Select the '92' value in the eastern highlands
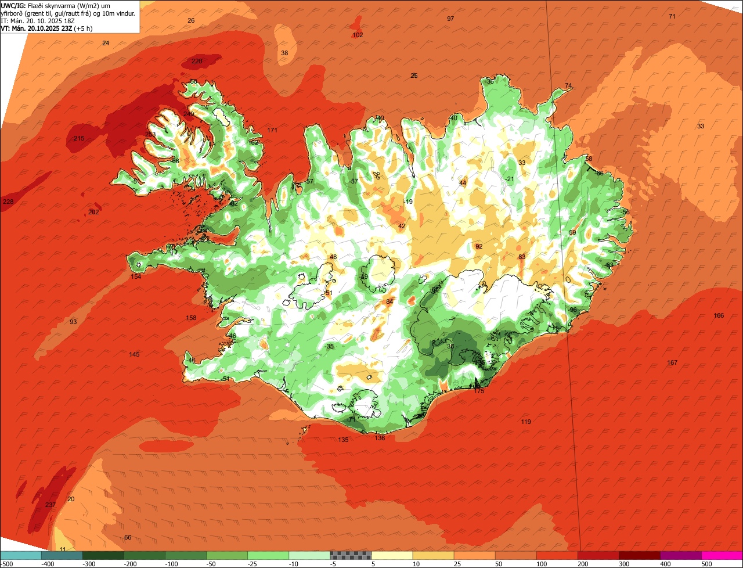 [479, 246]
